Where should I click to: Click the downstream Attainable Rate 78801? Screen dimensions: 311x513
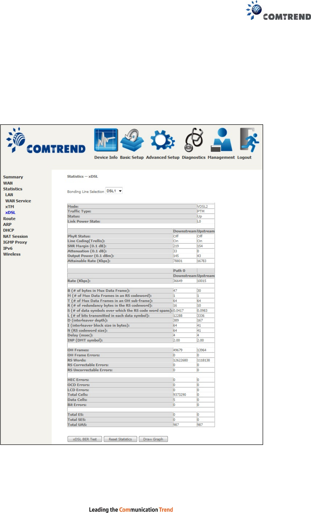click(178, 261)
